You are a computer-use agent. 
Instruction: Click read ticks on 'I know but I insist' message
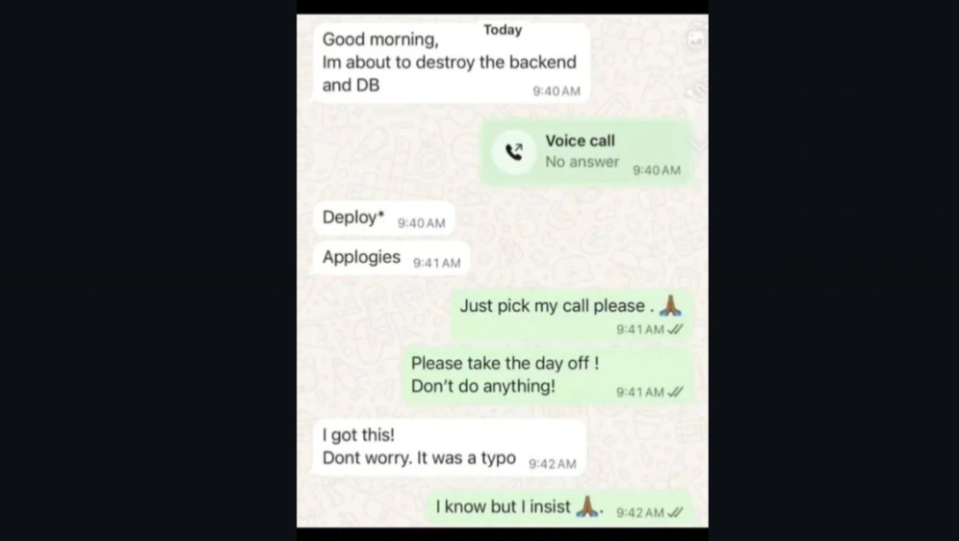(x=675, y=512)
